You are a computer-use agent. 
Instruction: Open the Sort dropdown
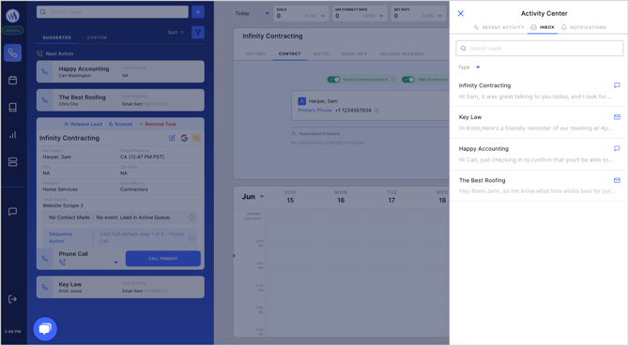[176, 33]
